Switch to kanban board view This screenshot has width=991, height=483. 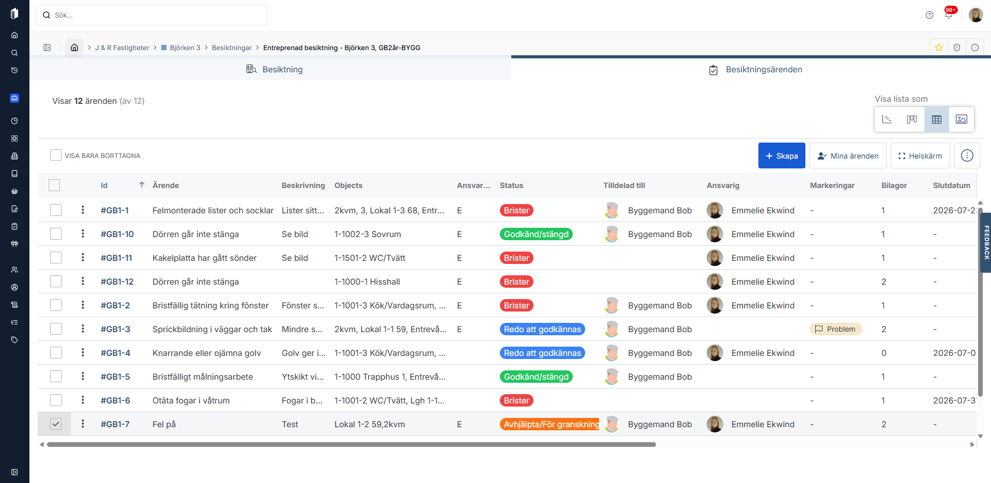pyautogui.click(x=912, y=119)
